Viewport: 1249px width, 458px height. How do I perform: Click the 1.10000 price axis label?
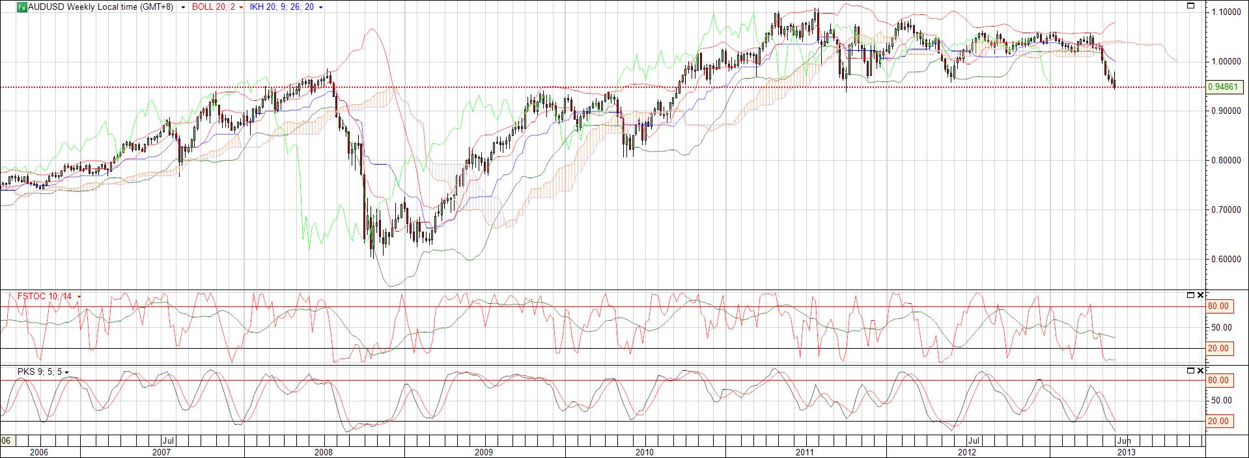pos(1224,12)
